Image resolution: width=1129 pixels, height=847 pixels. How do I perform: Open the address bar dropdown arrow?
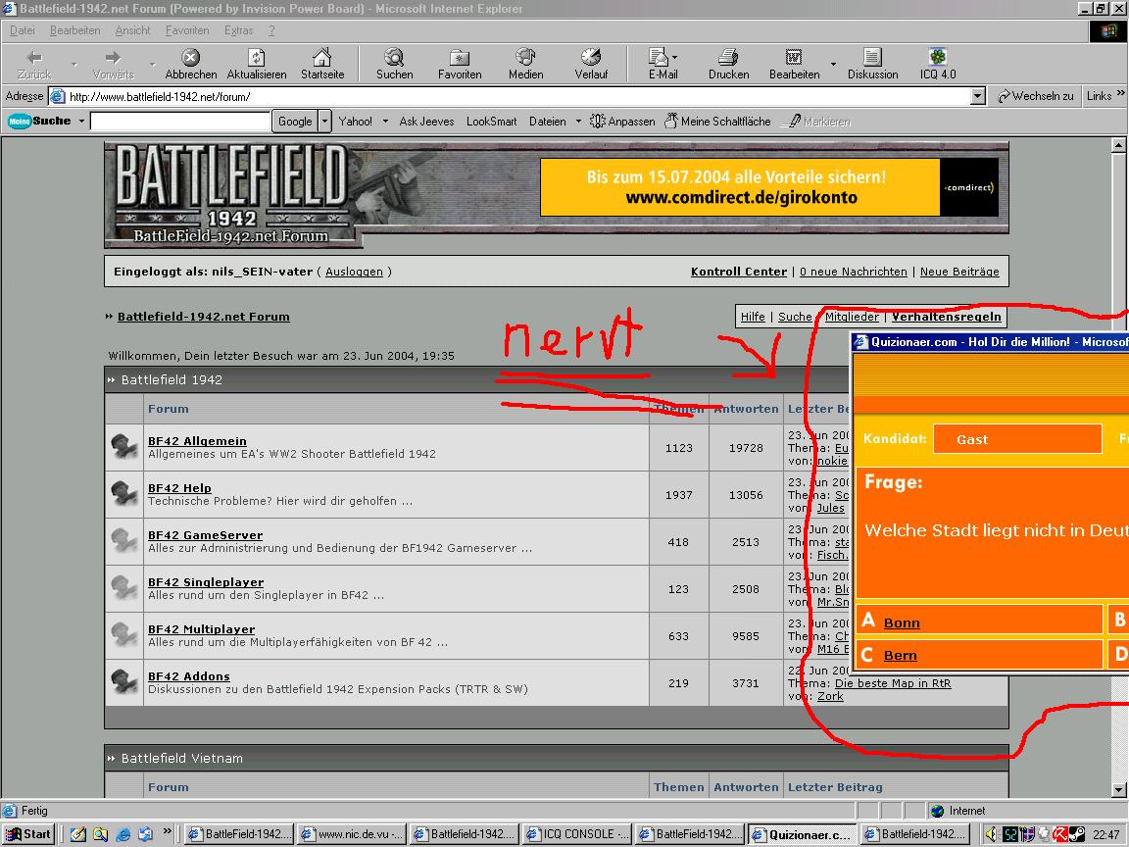(977, 96)
